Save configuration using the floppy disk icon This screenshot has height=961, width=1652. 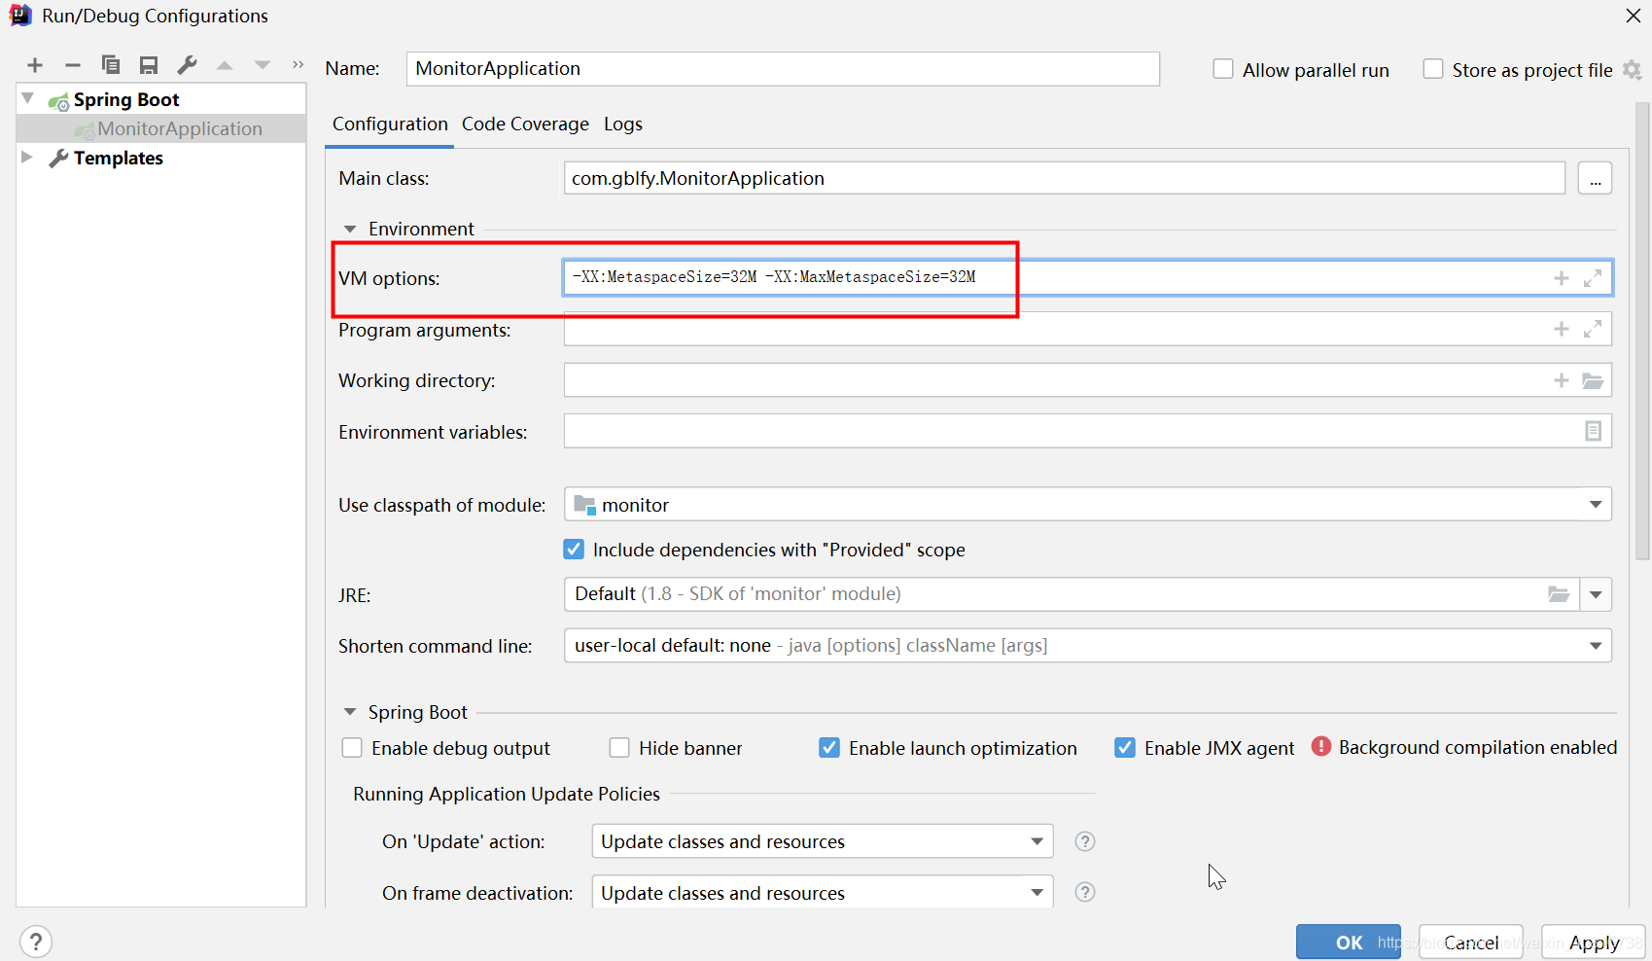[x=149, y=65]
